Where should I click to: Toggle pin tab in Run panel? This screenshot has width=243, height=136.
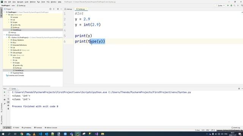5,104
